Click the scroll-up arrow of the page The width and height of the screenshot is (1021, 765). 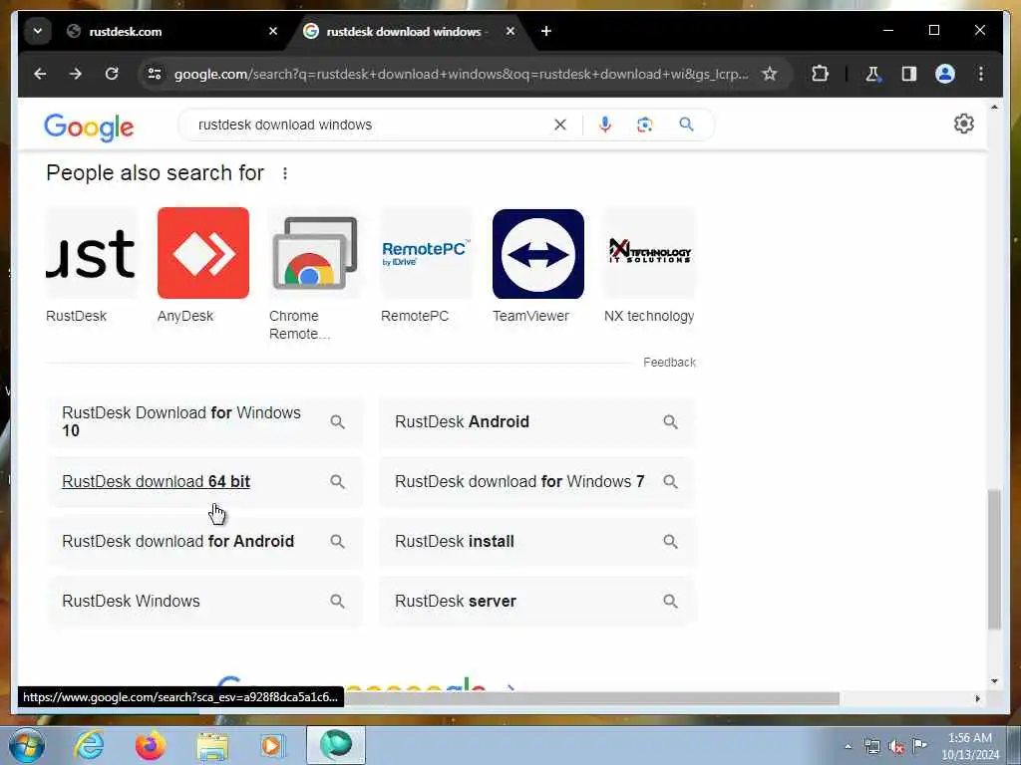[x=994, y=107]
